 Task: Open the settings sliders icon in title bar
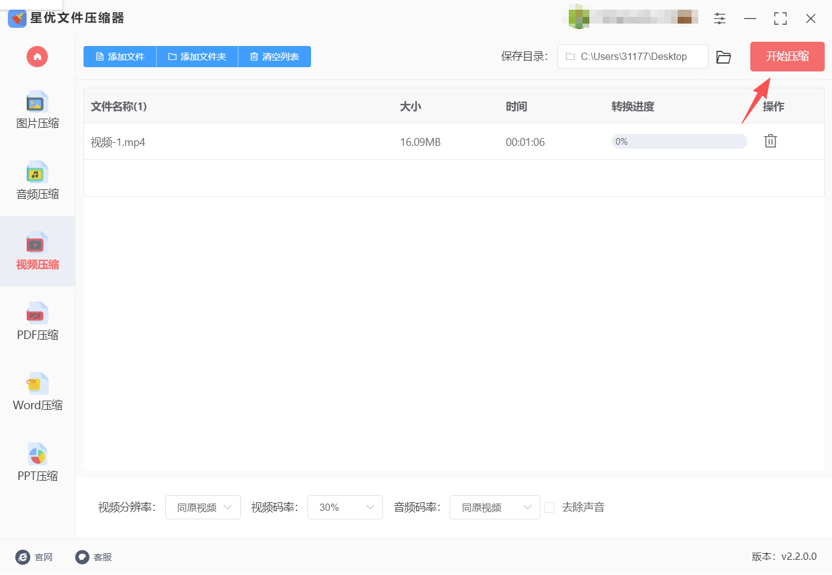[x=719, y=19]
